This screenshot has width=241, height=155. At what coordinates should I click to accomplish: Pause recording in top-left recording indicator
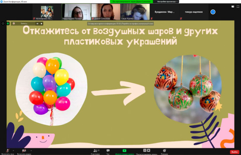pos(37,24)
